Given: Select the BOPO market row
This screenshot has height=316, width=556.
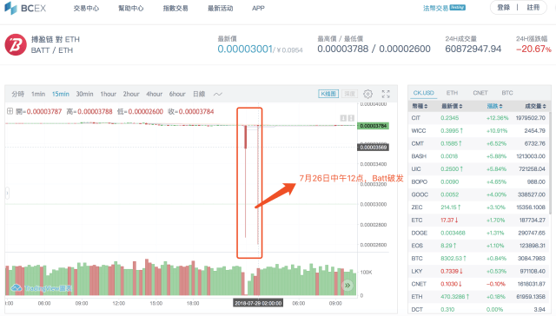Looking at the screenshot, I should 479,181.
